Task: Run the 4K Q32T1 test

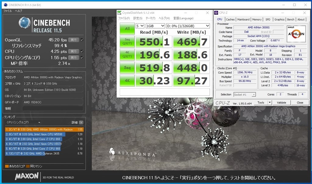Action: (x=127, y=54)
